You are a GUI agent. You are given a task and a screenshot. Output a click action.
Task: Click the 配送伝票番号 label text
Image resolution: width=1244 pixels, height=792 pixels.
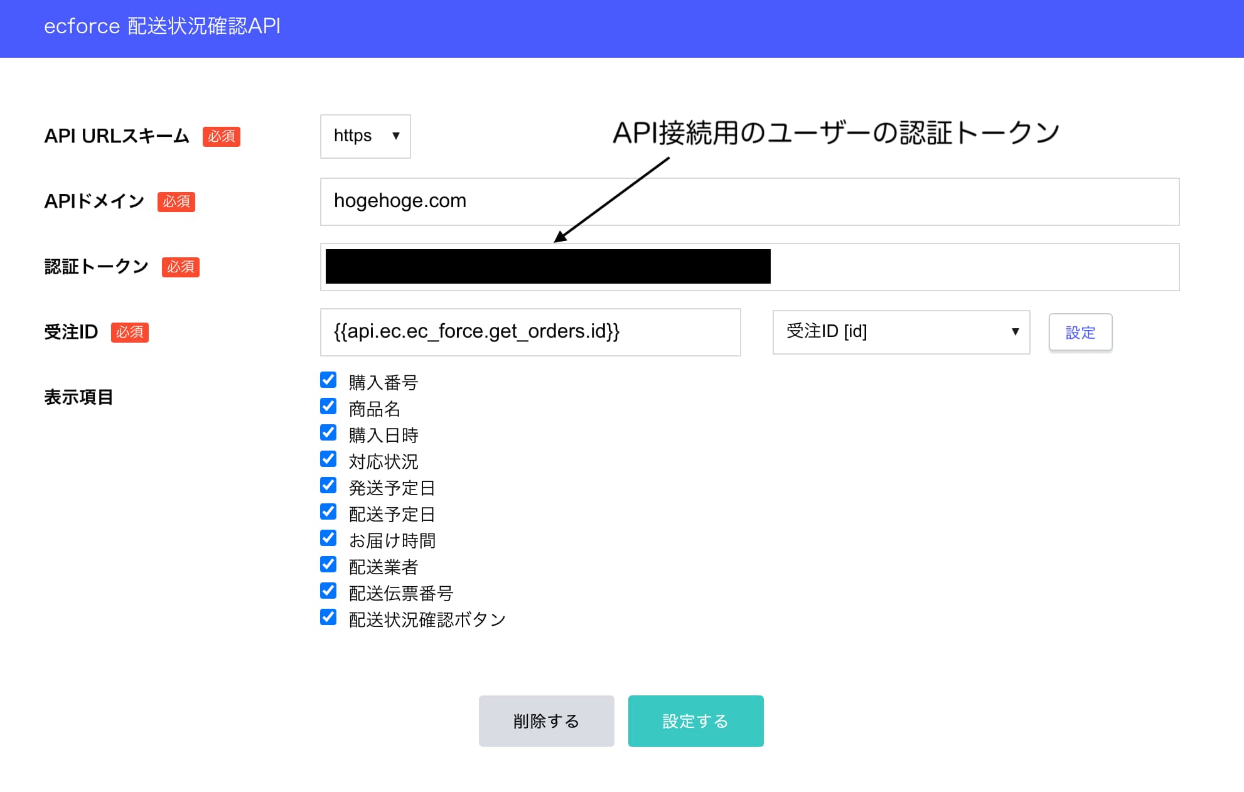tap(401, 594)
